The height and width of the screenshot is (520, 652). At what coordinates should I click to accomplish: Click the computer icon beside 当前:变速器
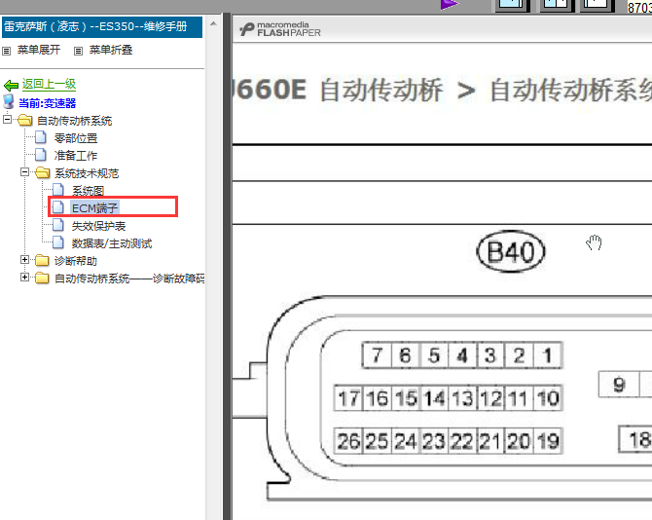9,101
